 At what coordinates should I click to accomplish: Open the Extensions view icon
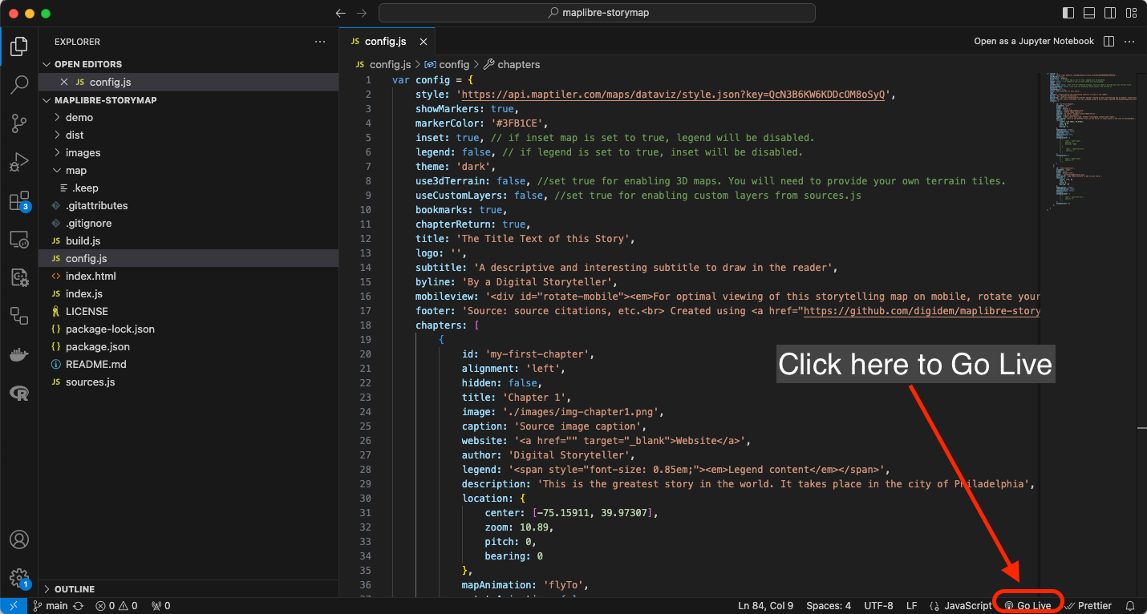click(19, 200)
